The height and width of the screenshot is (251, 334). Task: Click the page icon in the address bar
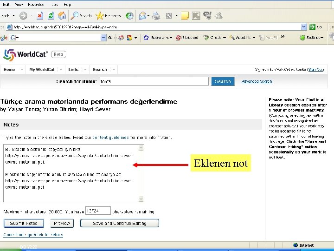tap(10, 27)
